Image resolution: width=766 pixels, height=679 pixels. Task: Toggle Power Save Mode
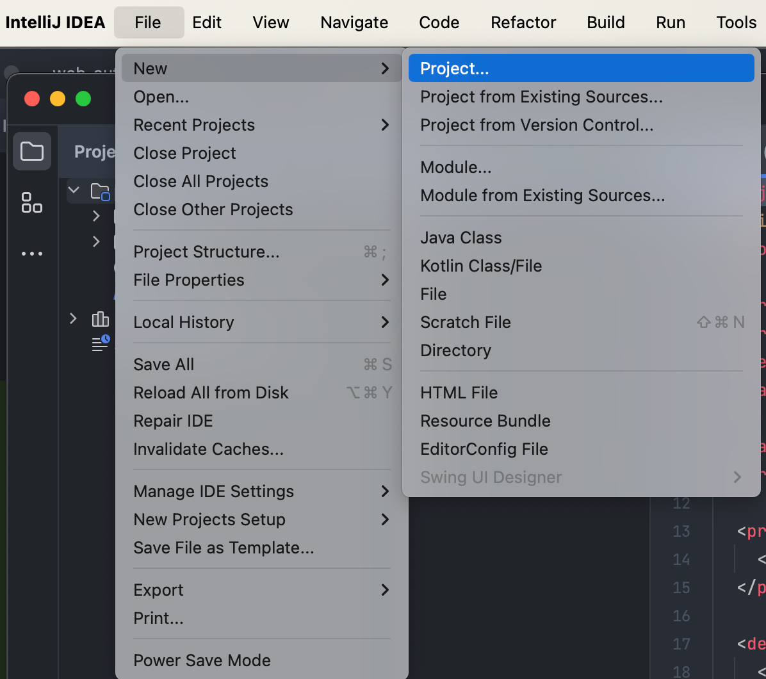[x=202, y=660]
